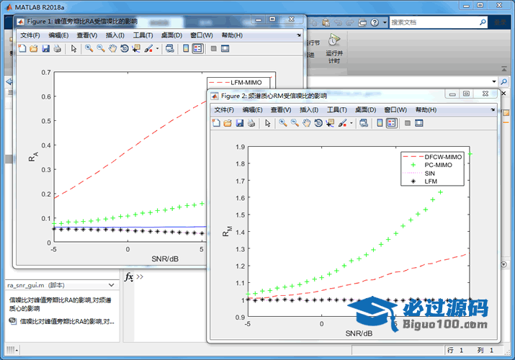The image size is (515, 360).
Task: Open 帮助(H) menu in Figure 1
Action: click(232, 35)
